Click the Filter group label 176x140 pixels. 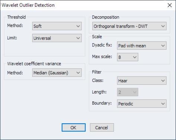[97, 72]
